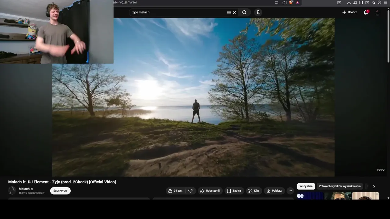The image size is (390, 219).
Task: Click the YouTube search magnifier button
Action: pyautogui.click(x=244, y=12)
